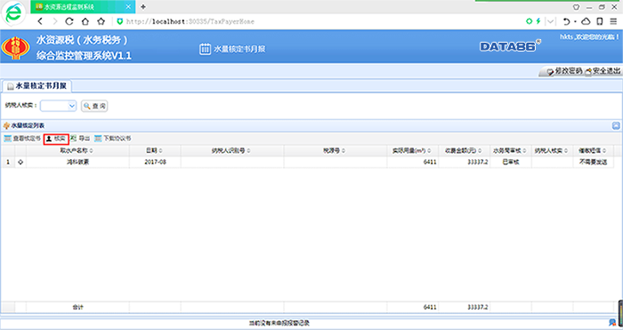Open the 纳税人核实 dropdown filter
This screenshot has height=330, width=623.
coord(58,106)
